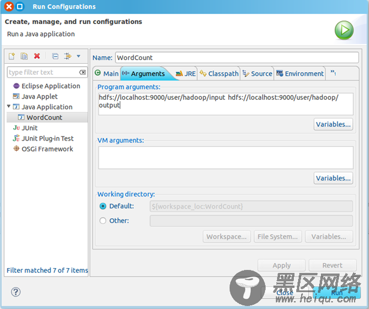Show the hidden tabs overflow chevron

click(x=333, y=73)
